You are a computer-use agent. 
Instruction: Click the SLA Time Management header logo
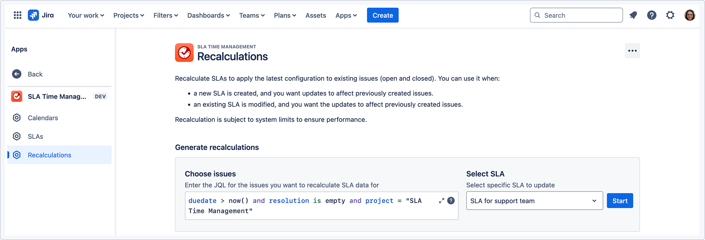[184, 53]
